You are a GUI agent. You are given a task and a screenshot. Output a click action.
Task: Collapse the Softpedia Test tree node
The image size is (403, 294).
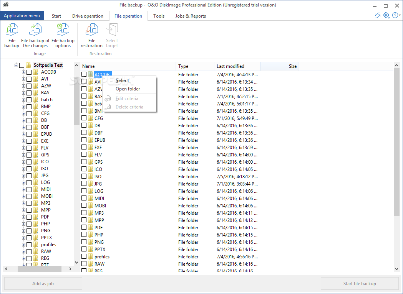click(x=16, y=66)
